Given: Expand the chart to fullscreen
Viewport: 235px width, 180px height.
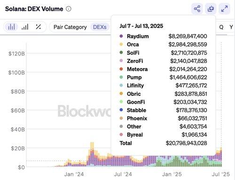Looking at the screenshot, I should (224, 8).
